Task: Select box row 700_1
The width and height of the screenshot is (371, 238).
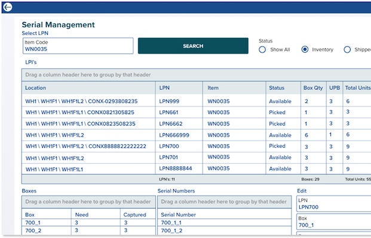Action: coord(89,222)
